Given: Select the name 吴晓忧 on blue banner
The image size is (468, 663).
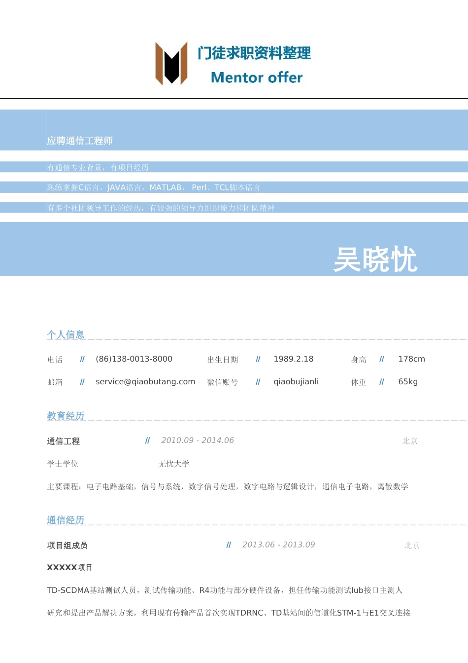Looking at the screenshot, I should (376, 257).
